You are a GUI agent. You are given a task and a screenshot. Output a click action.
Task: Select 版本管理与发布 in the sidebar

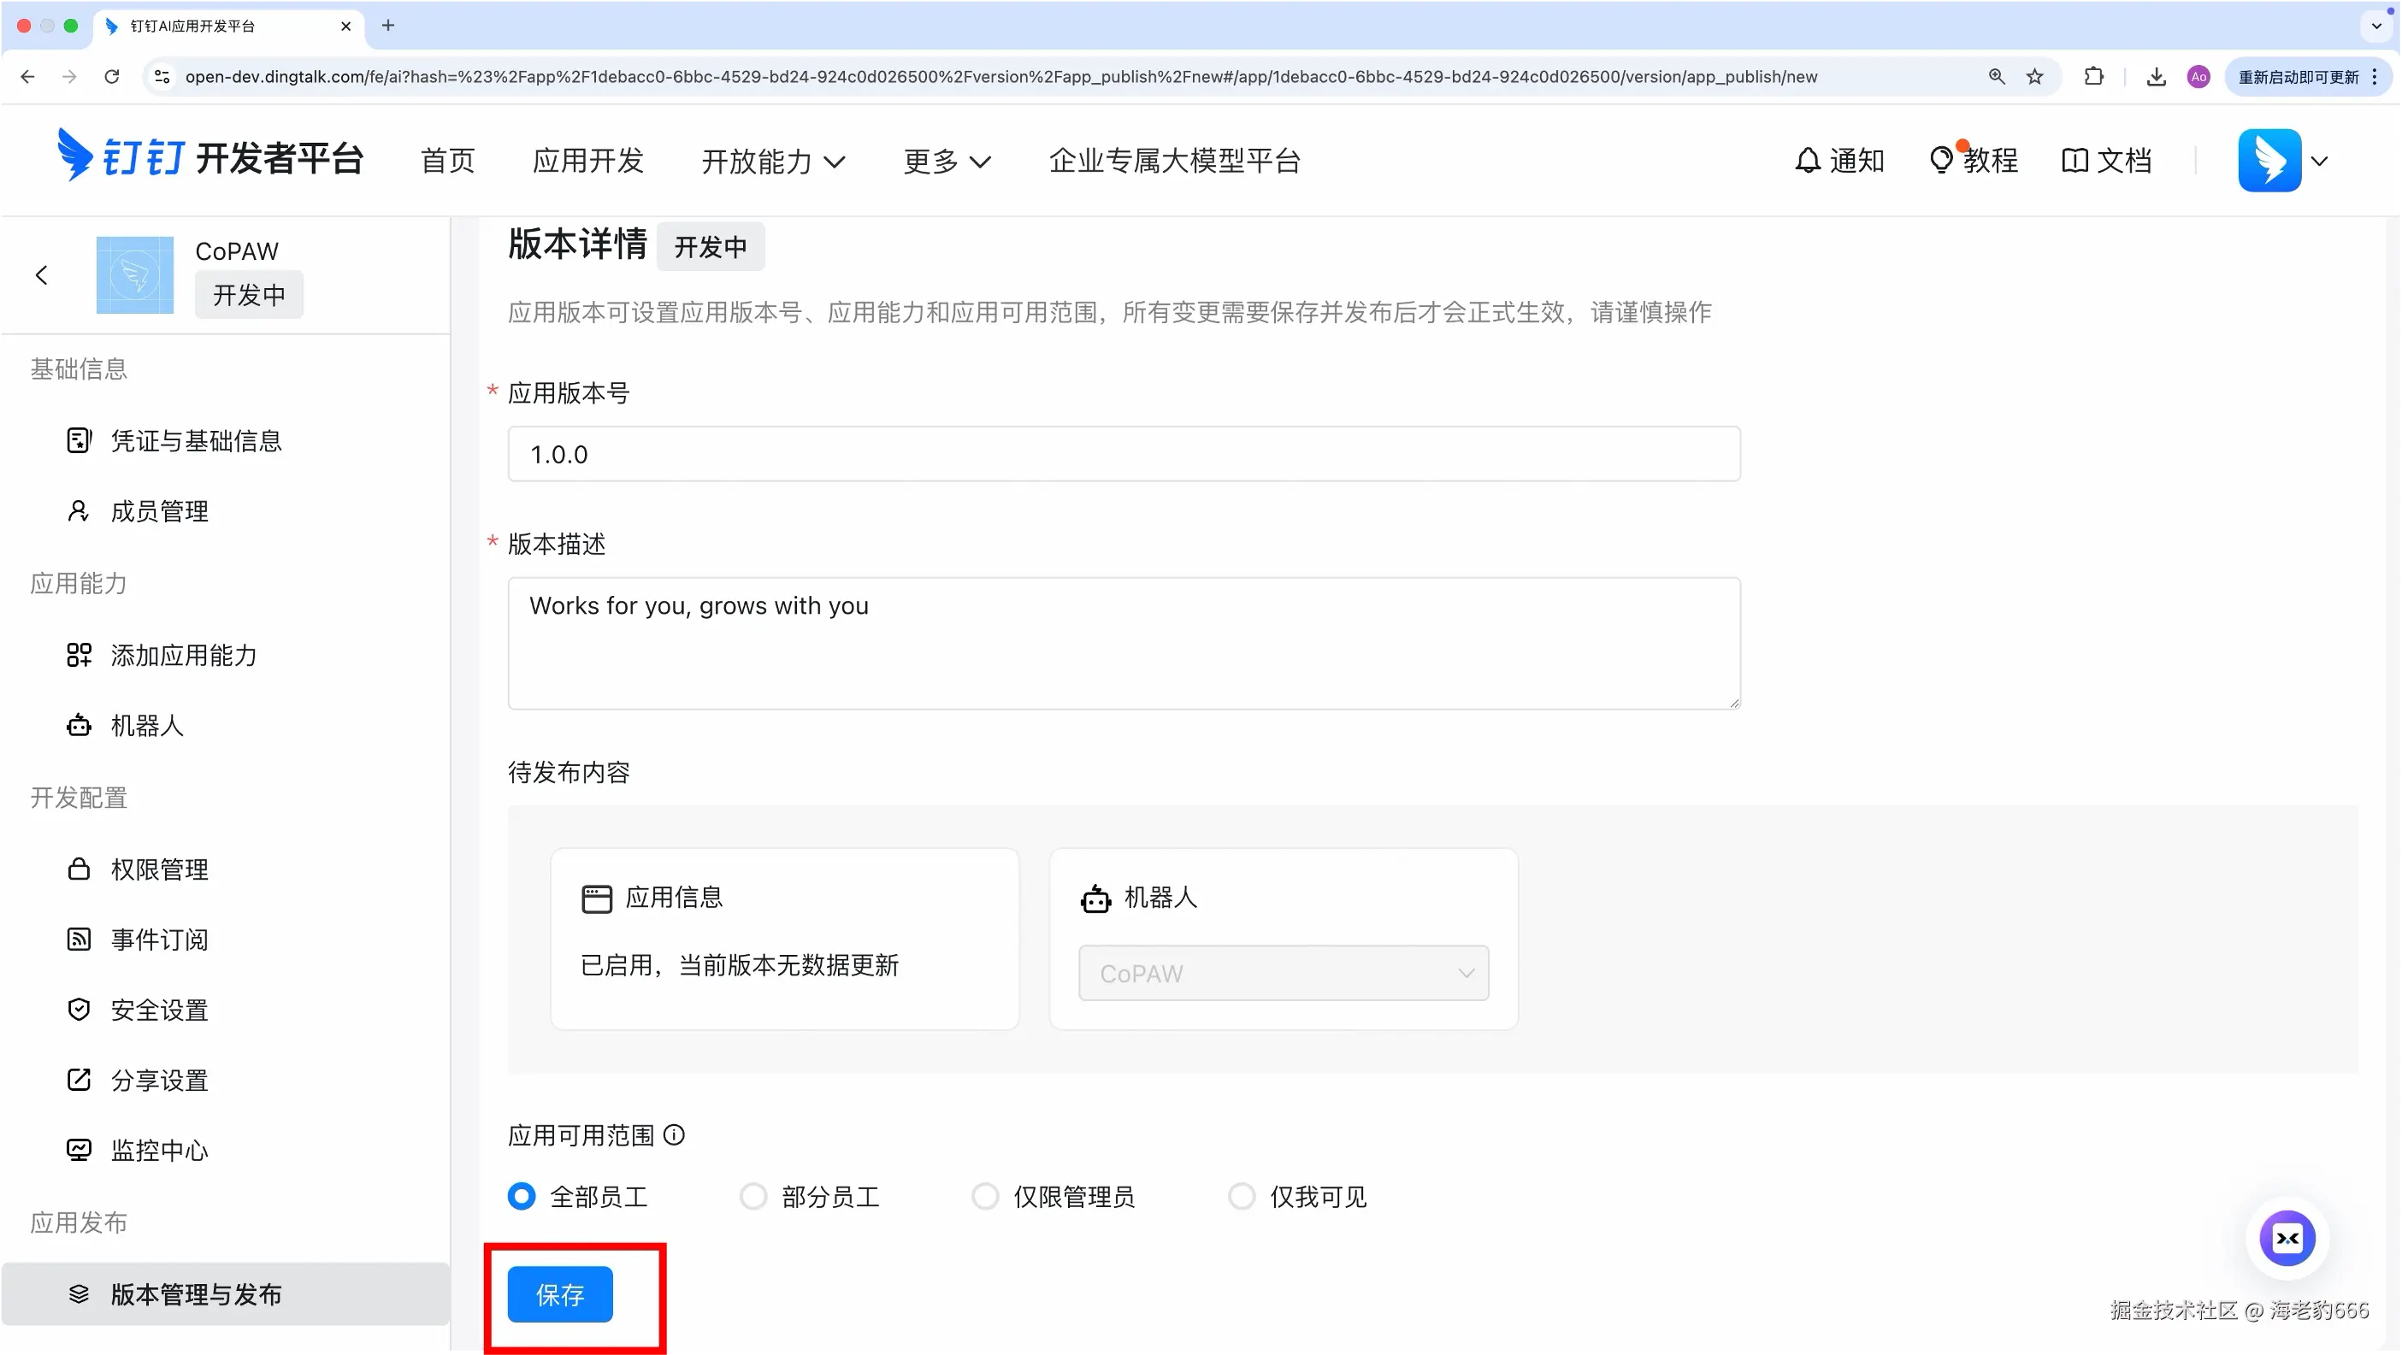[225, 1293]
